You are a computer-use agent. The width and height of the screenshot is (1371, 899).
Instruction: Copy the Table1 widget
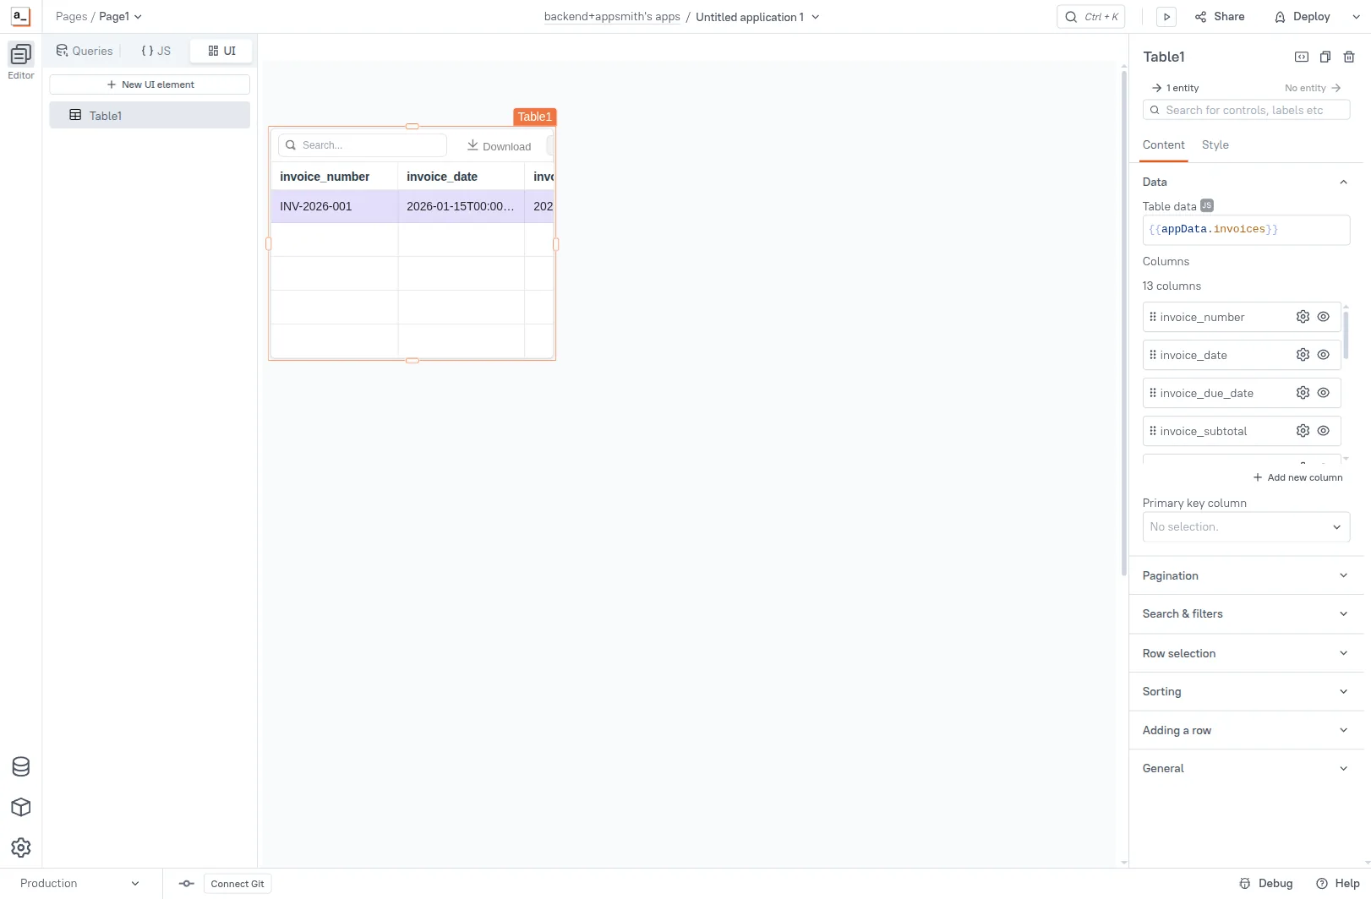tap(1325, 57)
